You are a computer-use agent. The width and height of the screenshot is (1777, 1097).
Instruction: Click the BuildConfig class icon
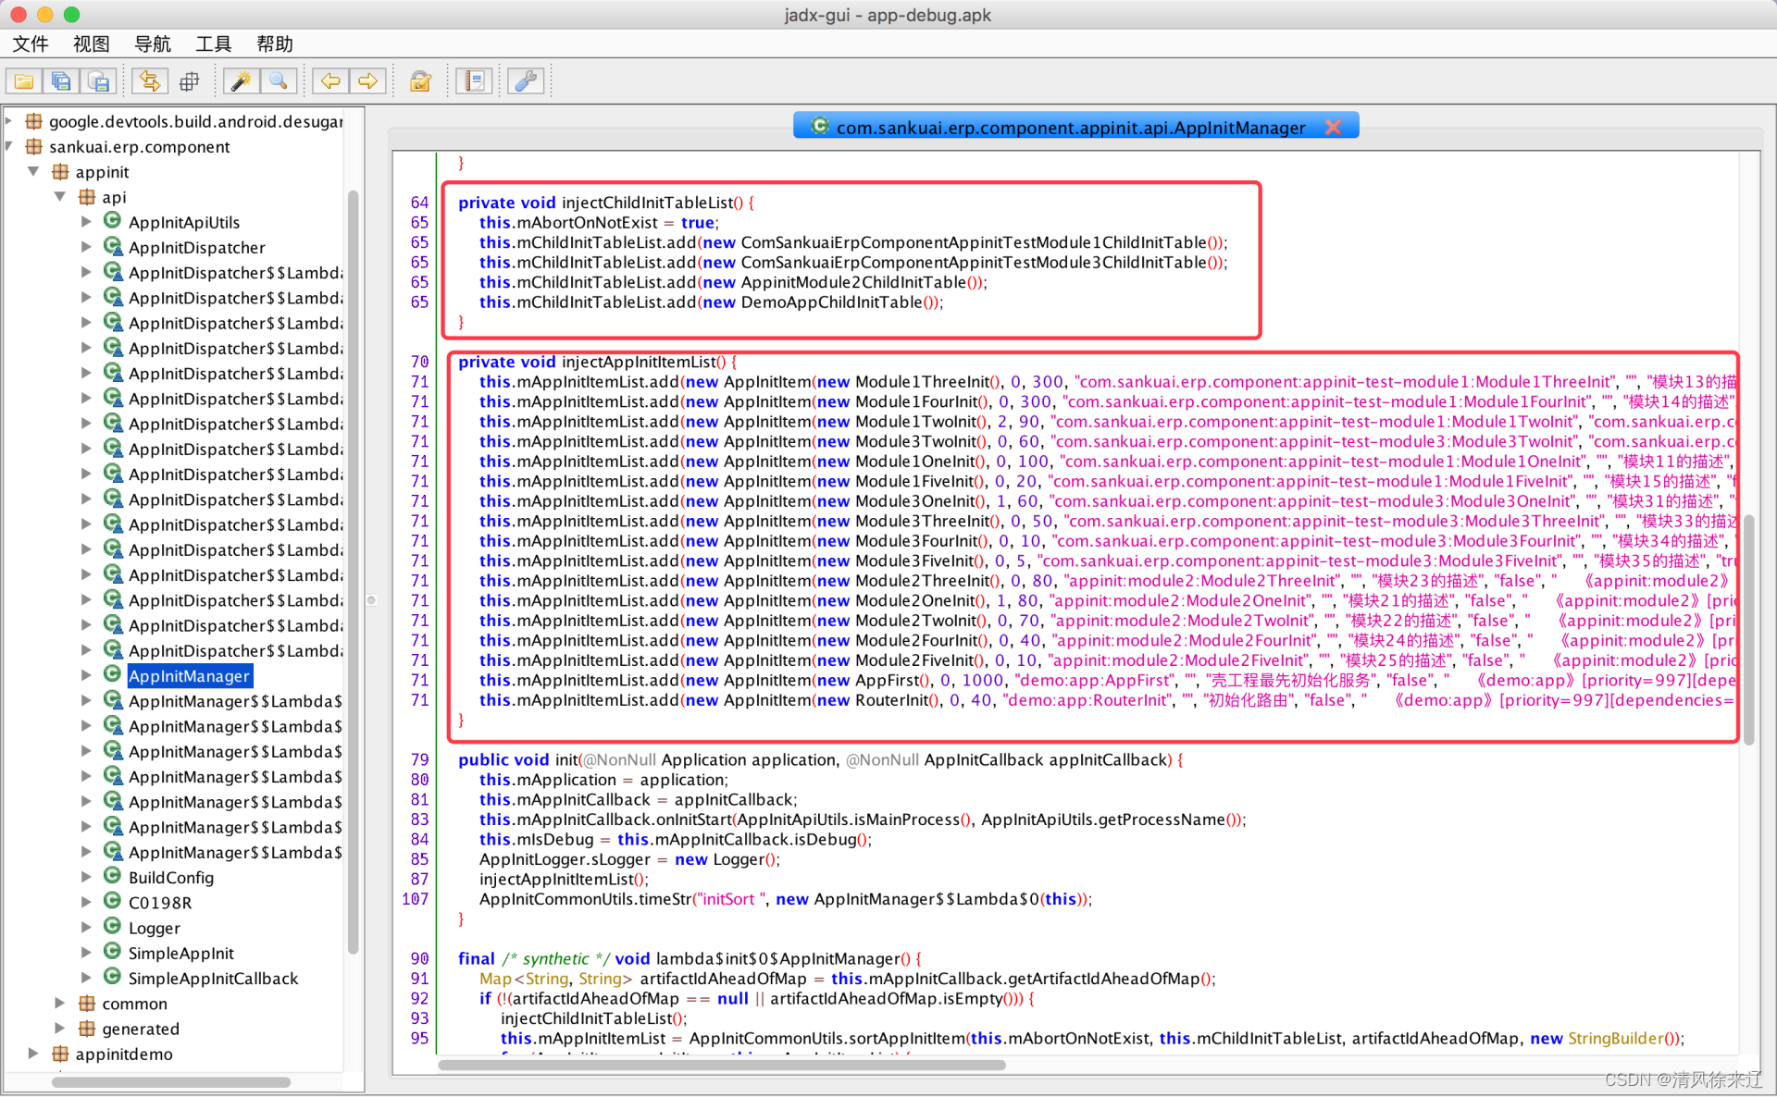click(x=112, y=876)
